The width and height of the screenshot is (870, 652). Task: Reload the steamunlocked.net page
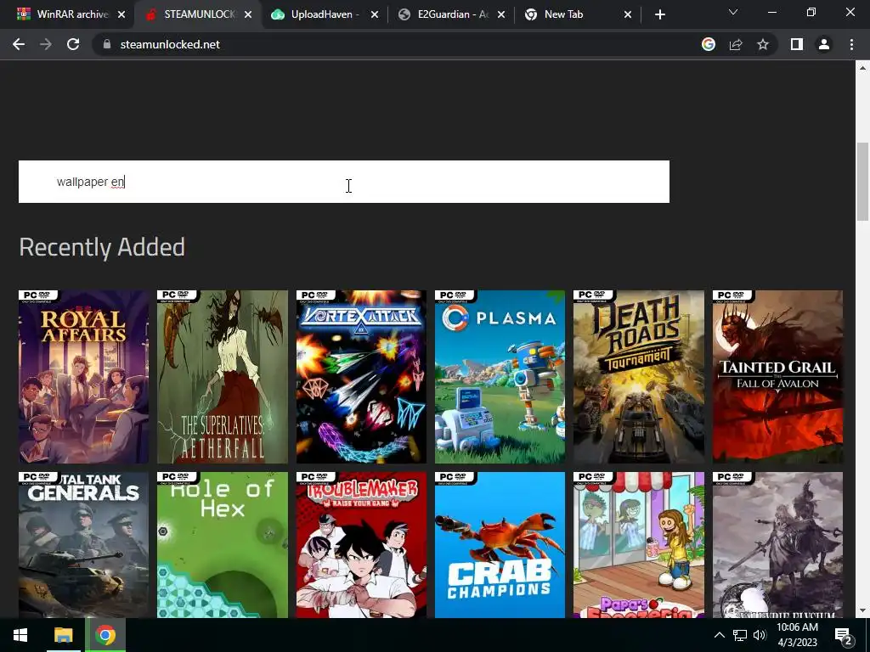(x=73, y=44)
